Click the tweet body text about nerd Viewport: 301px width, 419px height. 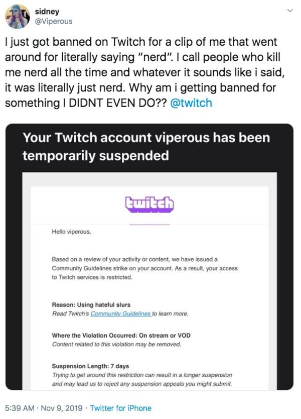click(x=144, y=72)
